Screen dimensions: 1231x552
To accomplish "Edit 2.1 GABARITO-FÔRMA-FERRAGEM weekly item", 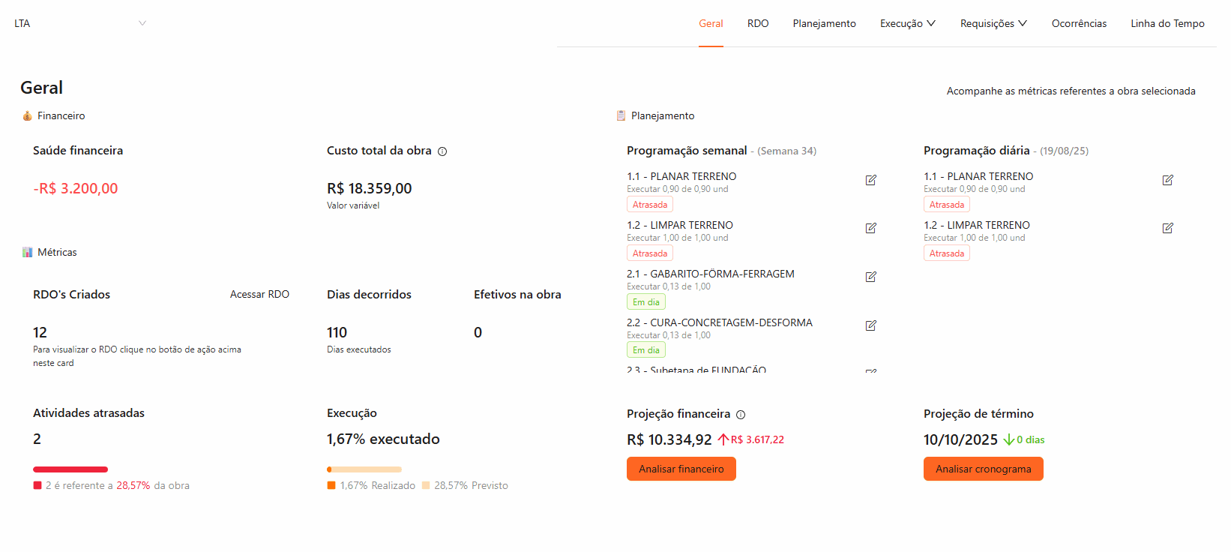I will pyautogui.click(x=871, y=277).
